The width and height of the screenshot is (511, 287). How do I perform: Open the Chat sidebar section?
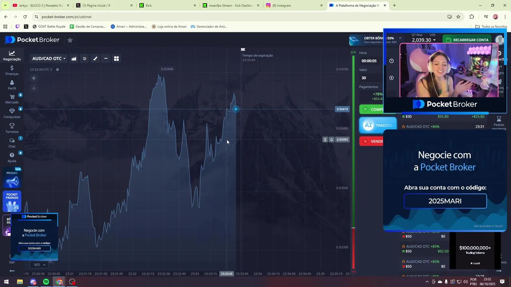pos(12,143)
